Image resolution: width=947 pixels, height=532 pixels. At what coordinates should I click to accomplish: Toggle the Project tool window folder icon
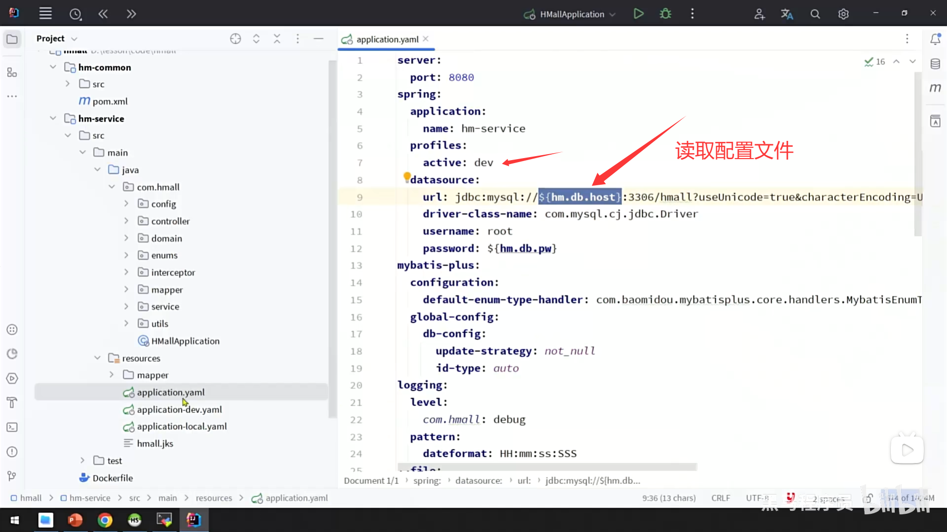12,39
